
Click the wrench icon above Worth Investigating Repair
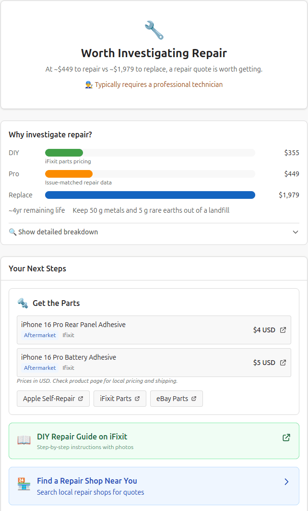tap(154, 30)
